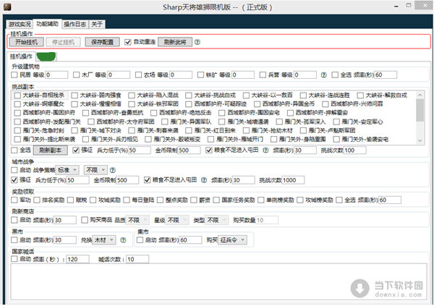
Task: Click the 挑战副本 金币限制 field showing 500
Action: tap(189, 150)
